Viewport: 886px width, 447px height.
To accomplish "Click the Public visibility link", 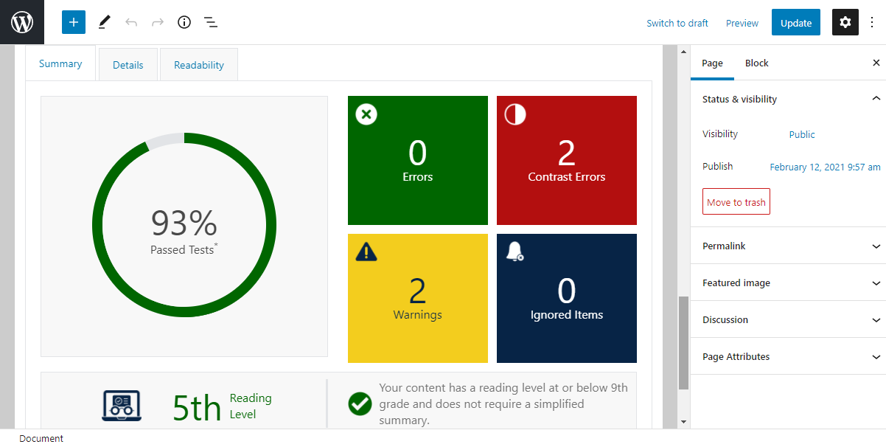I will pos(802,134).
